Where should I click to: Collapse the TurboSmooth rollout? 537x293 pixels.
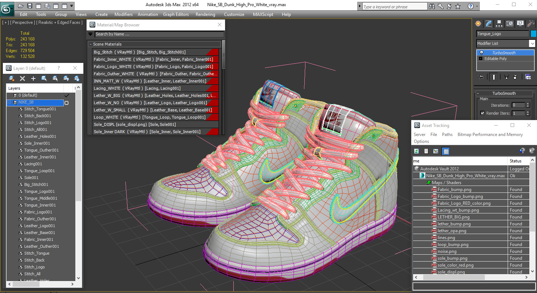(478, 93)
